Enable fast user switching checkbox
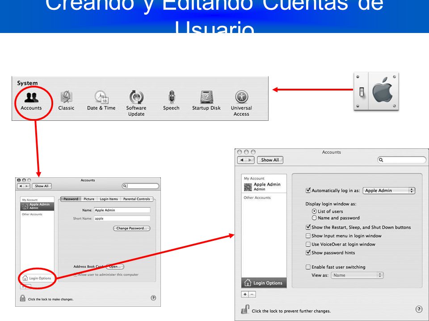The width and height of the screenshot is (429, 321). pyautogui.click(x=308, y=267)
